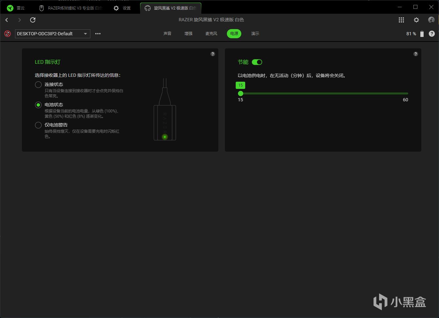Select the 旋风黑鲨 V2 极速版 window tab

(171, 8)
